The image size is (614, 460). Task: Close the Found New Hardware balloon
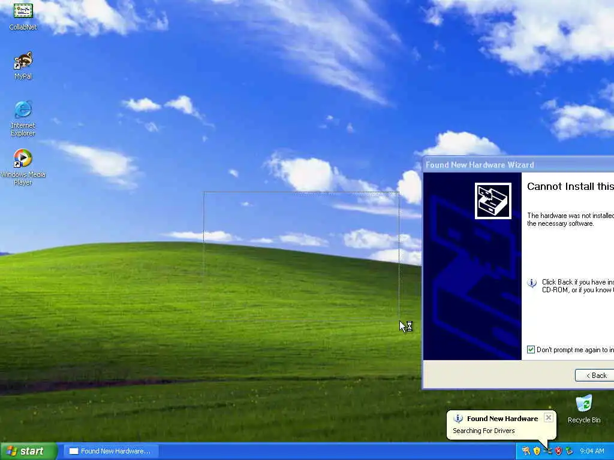pos(549,417)
